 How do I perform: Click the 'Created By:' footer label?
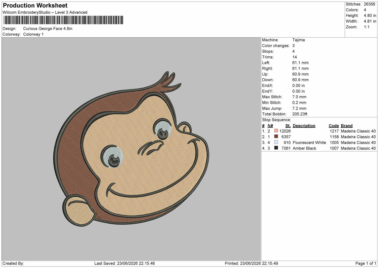[x=13, y=263]
